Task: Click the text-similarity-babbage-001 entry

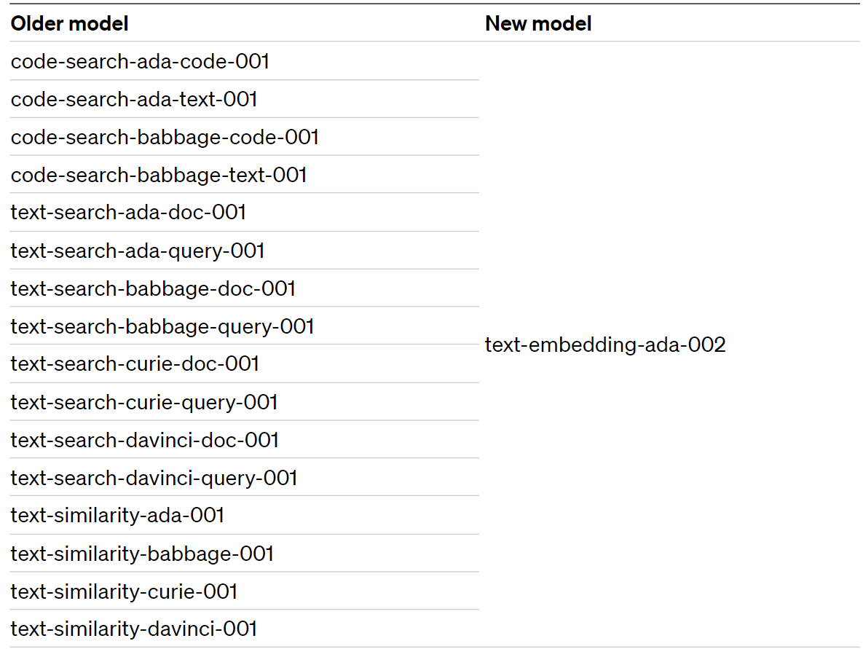Action: [x=142, y=554]
